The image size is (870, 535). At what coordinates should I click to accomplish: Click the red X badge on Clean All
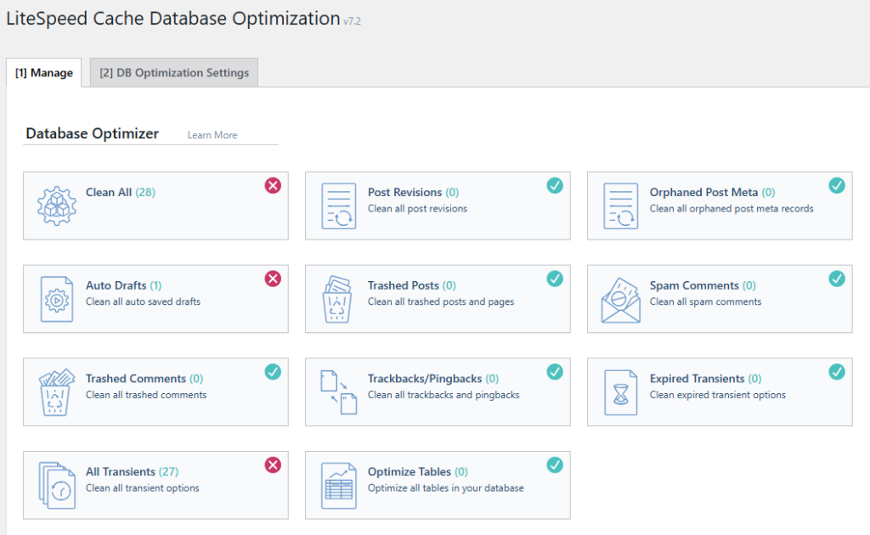pos(273,185)
